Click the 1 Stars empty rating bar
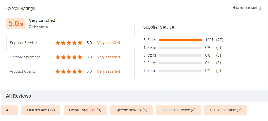The image size is (268, 121). point(181,71)
